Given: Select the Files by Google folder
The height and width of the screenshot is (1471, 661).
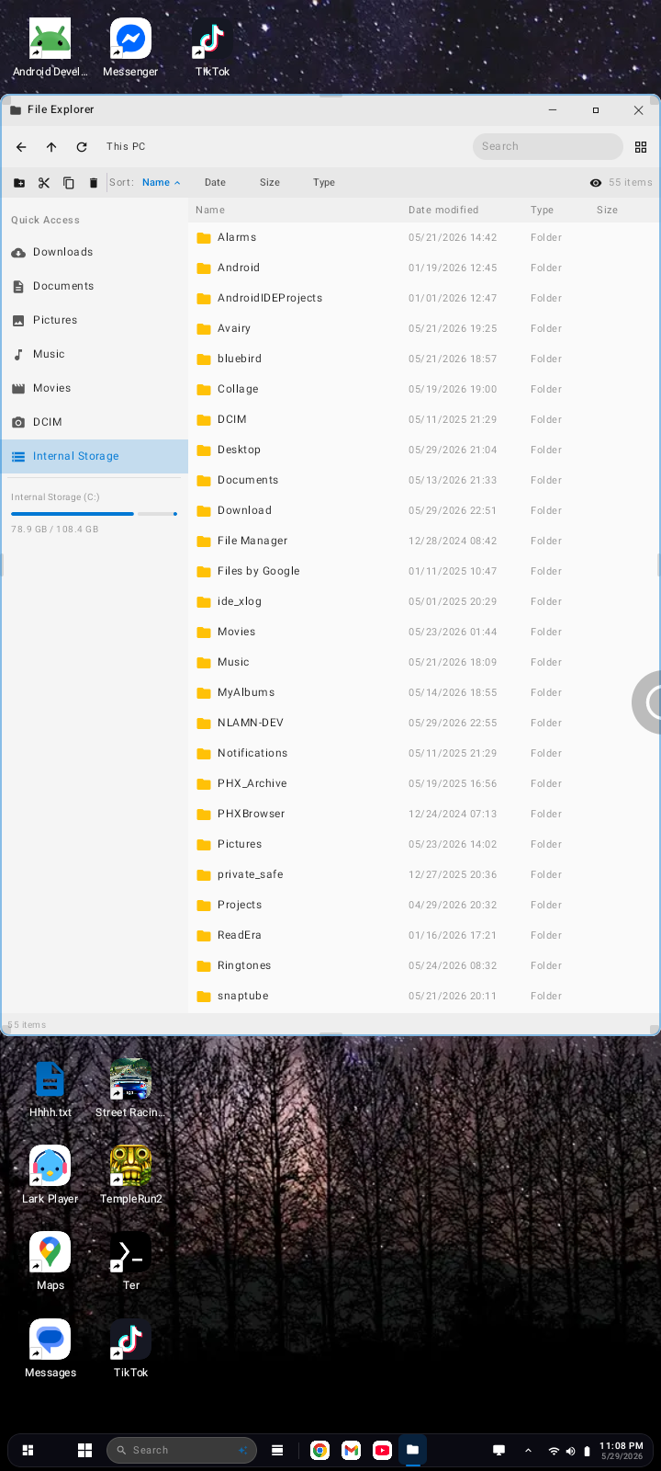Looking at the screenshot, I should click(424, 571).
